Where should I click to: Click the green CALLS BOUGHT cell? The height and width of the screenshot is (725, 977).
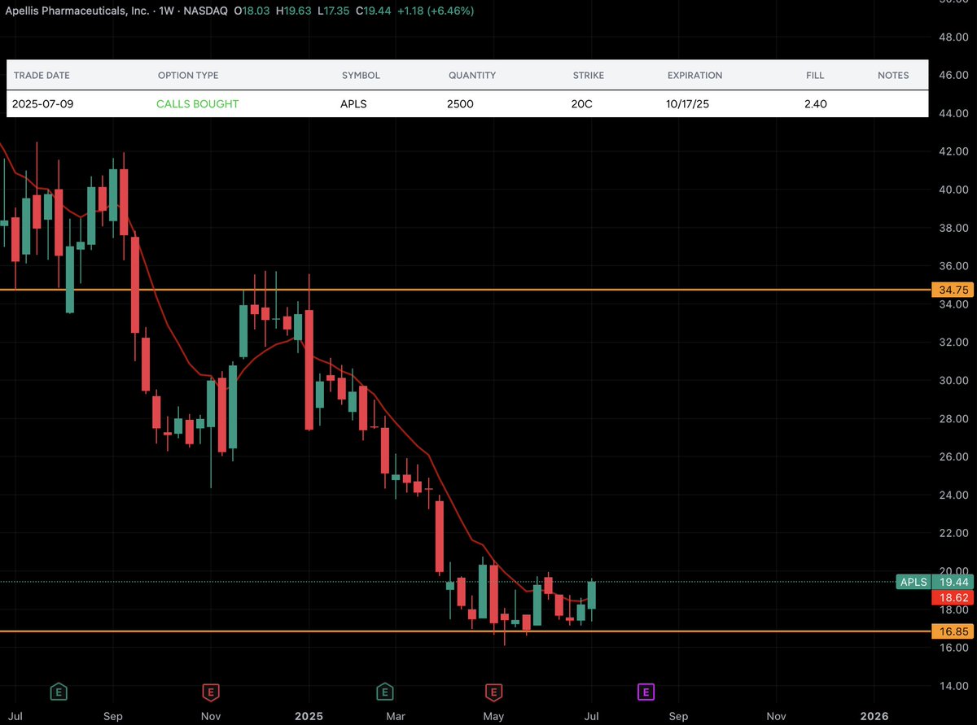(198, 104)
